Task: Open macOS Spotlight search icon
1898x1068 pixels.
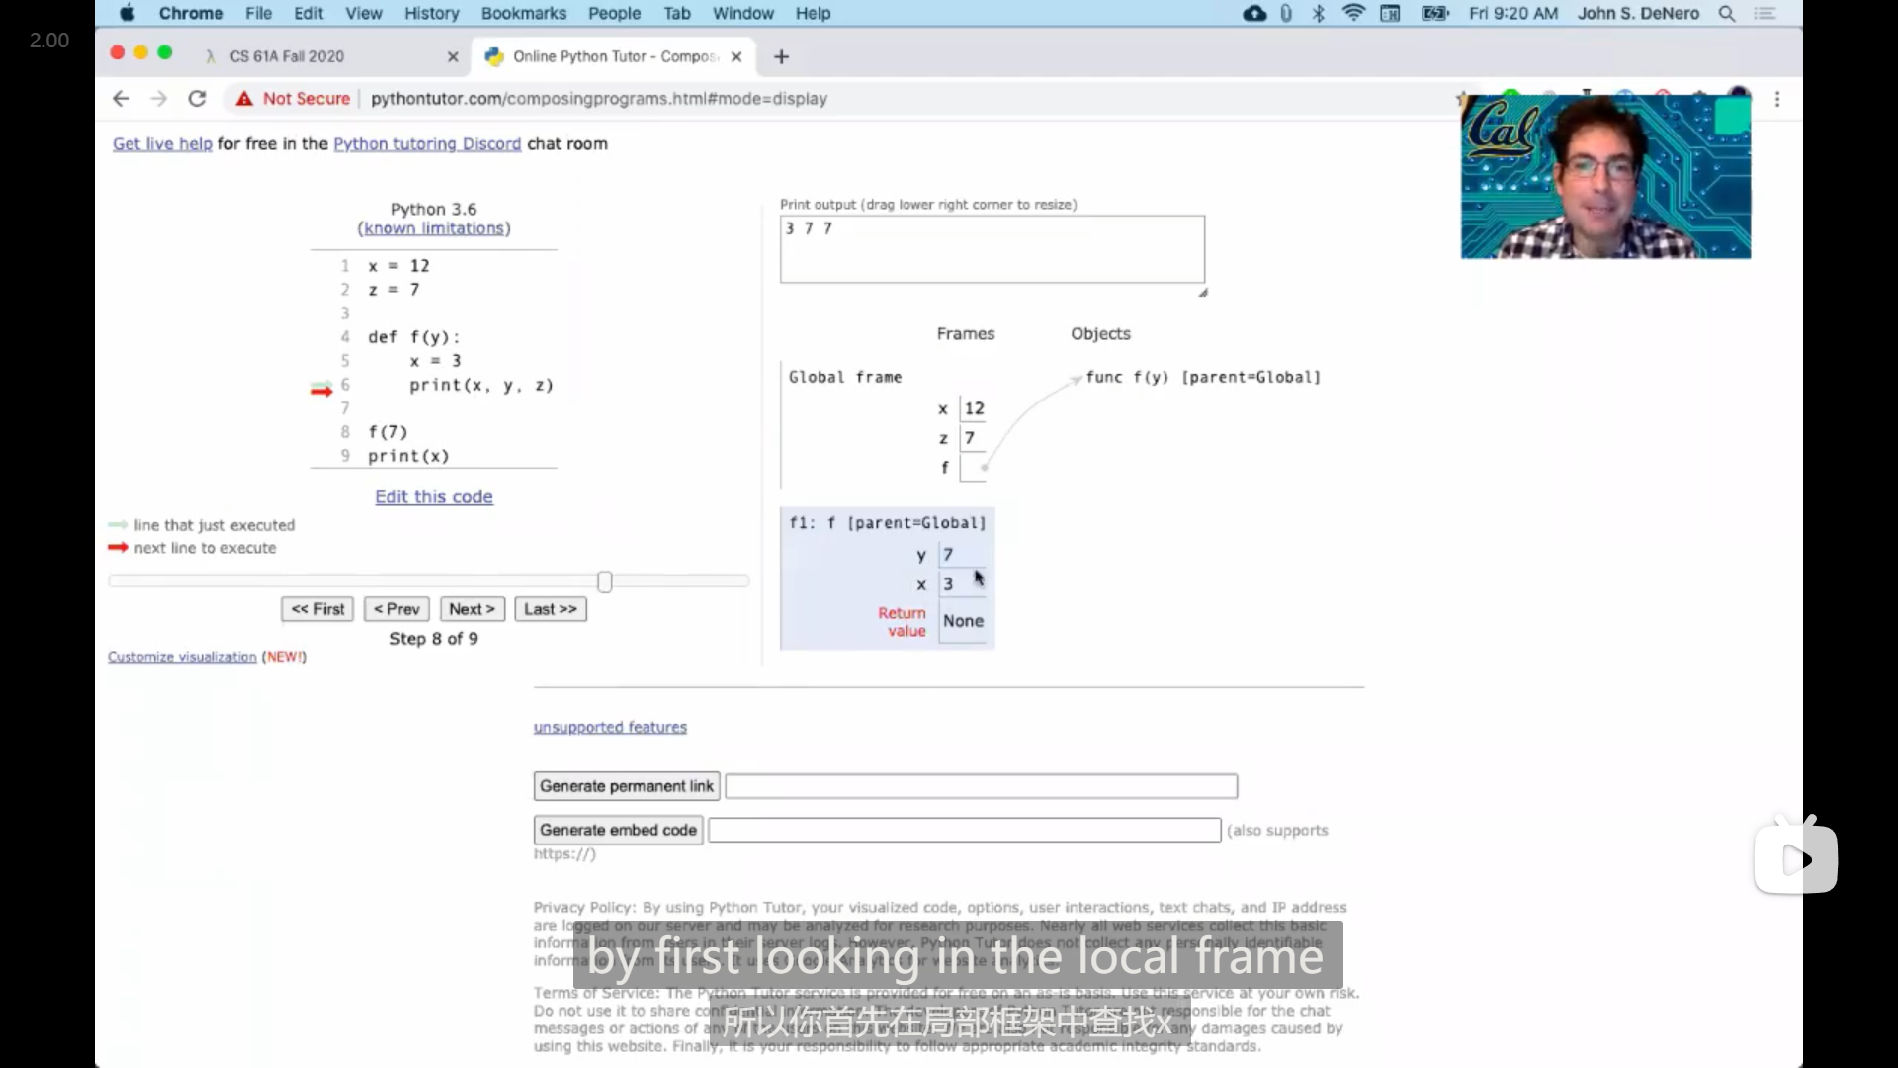Action: click(x=1726, y=14)
